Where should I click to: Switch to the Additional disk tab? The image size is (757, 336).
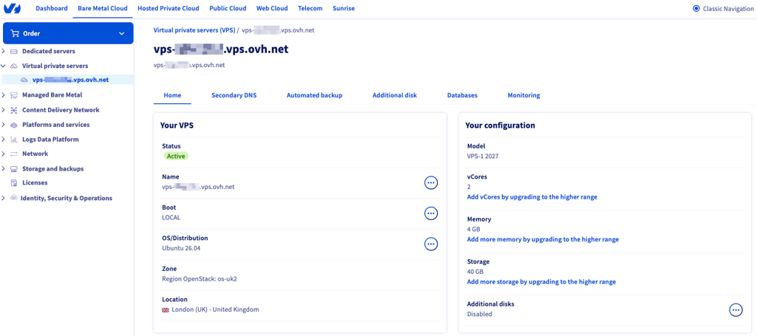coord(395,95)
